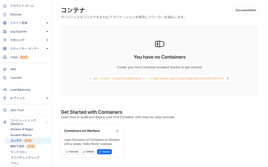This screenshot has height=167, width=268.
Task: Click the アカウント ホーム house icon
Action: pyautogui.click(x=5, y=6)
